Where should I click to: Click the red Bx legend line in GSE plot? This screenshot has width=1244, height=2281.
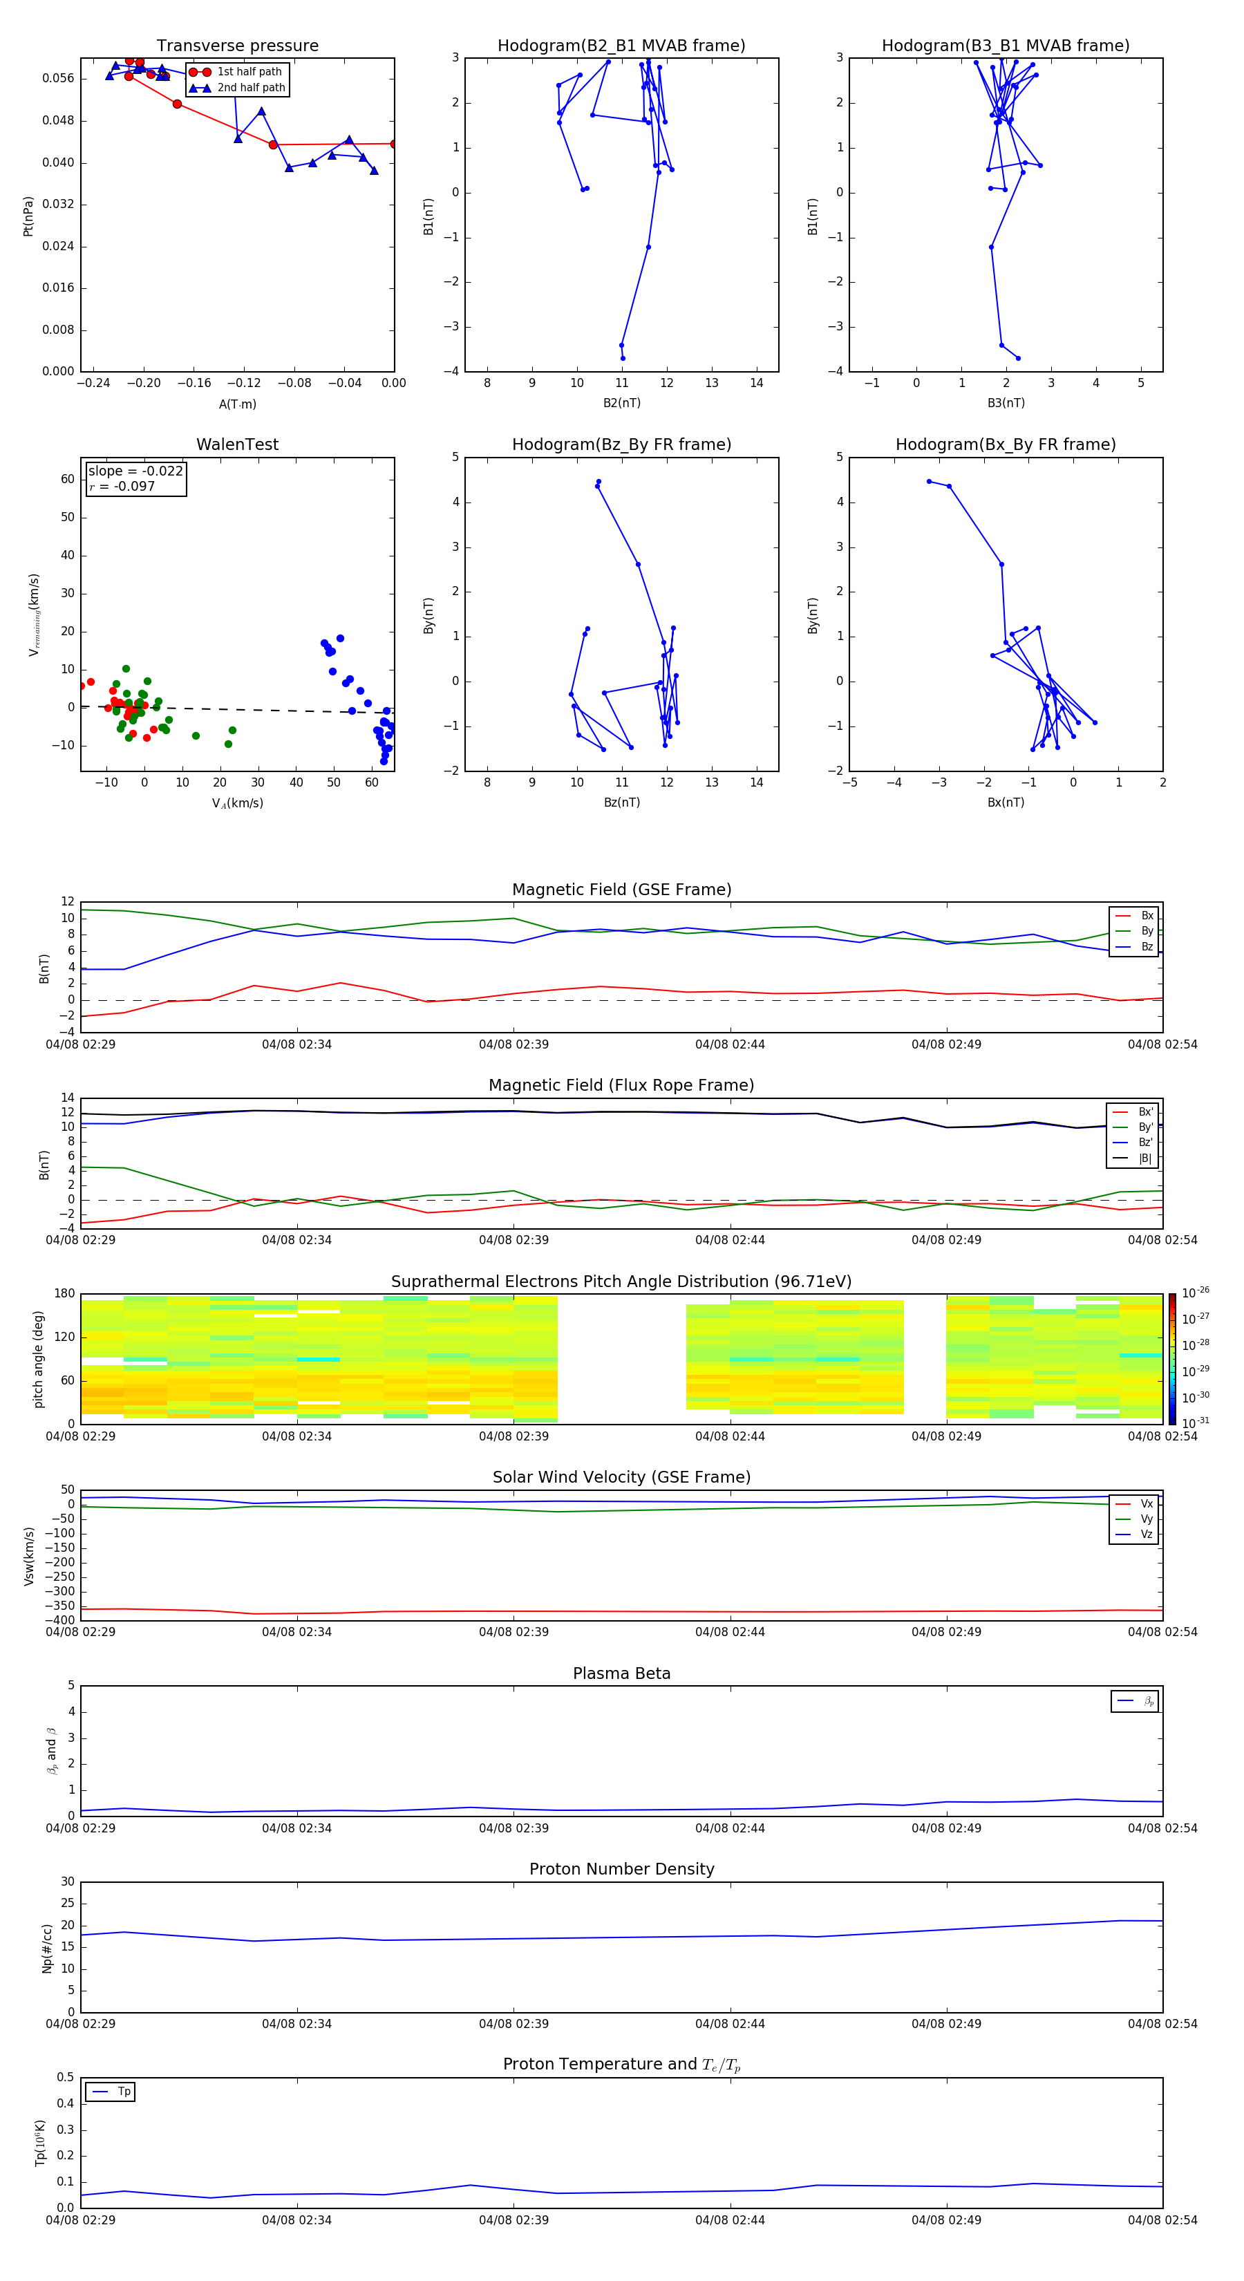tap(1122, 917)
